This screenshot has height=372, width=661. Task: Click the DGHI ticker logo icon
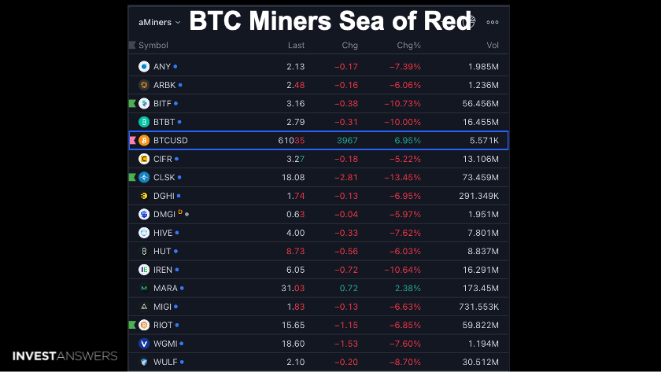[144, 196]
